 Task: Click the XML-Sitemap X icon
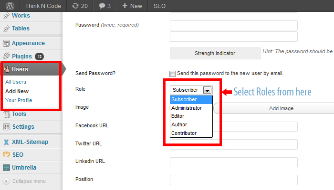[x=6, y=142]
